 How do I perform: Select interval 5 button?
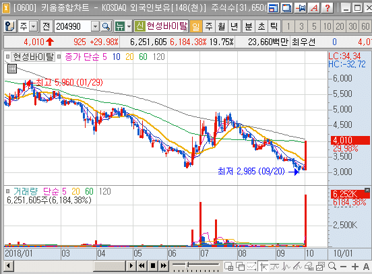(314, 26)
